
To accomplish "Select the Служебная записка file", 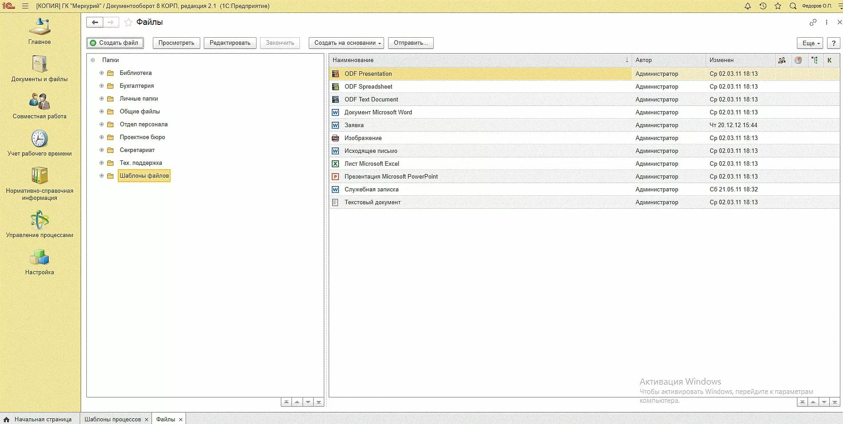I will tap(584, 190).
